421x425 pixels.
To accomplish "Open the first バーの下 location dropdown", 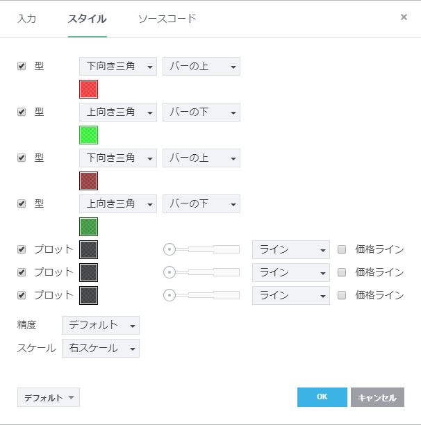I will click(x=201, y=112).
